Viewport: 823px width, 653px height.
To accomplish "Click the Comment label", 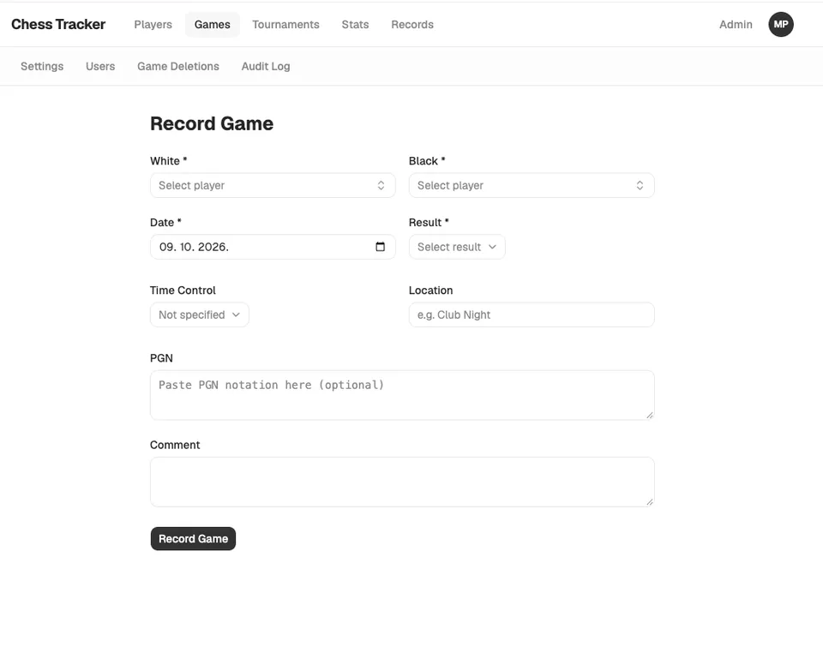I will coord(175,445).
